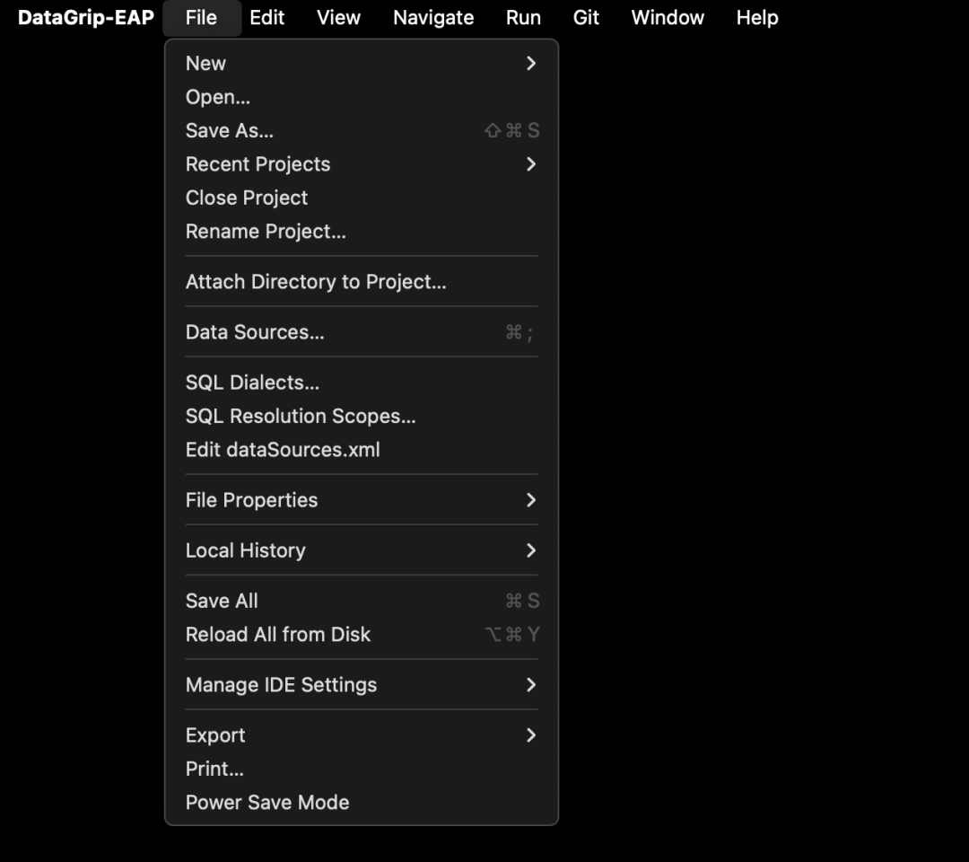Expand the Export submenu

(x=362, y=734)
